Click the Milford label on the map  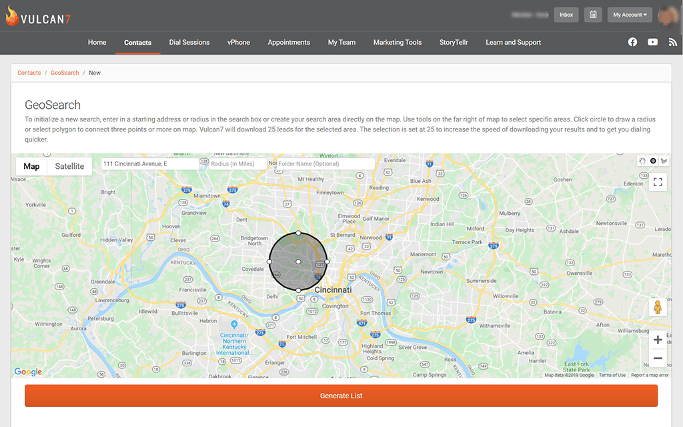click(x=475, y=229)
